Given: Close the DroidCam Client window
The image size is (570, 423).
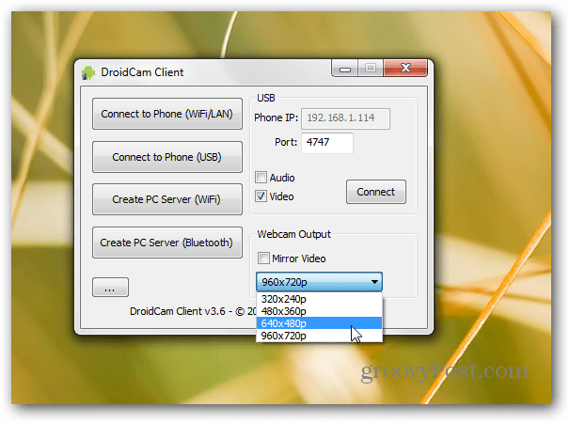Looking at the screenshot, I should coord(405,68).
